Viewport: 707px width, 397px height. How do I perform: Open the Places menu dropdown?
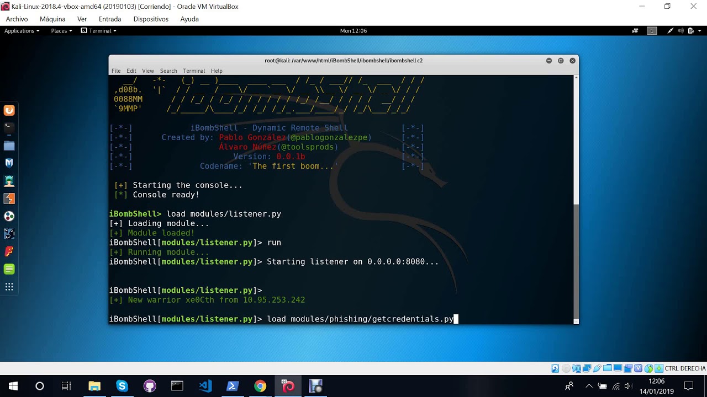(x=62, y=31)
